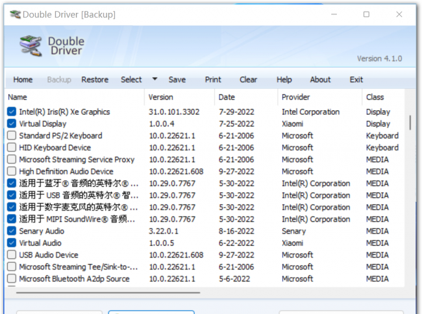Click the Select menu item
Image resolution: width=422 pixels, height=314 pixels.
(131, 80)
